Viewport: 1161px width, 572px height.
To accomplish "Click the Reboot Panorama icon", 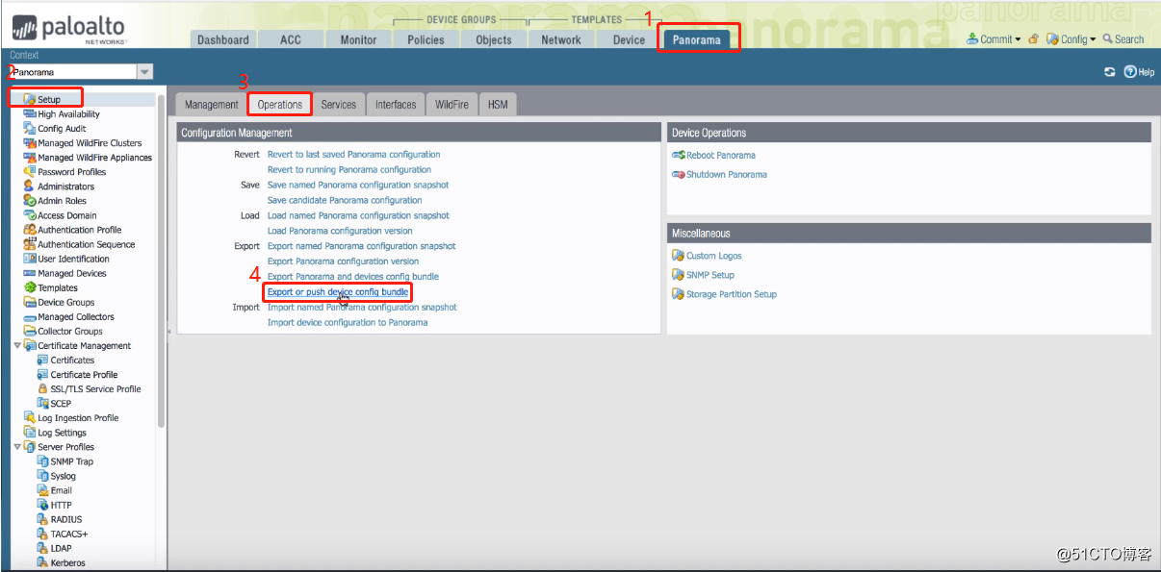I will pyautogui.click(x=678, y=156).
